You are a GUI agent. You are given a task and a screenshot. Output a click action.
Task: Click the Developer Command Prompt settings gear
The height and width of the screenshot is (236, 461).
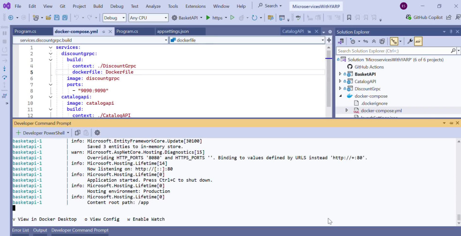(97, 133)
